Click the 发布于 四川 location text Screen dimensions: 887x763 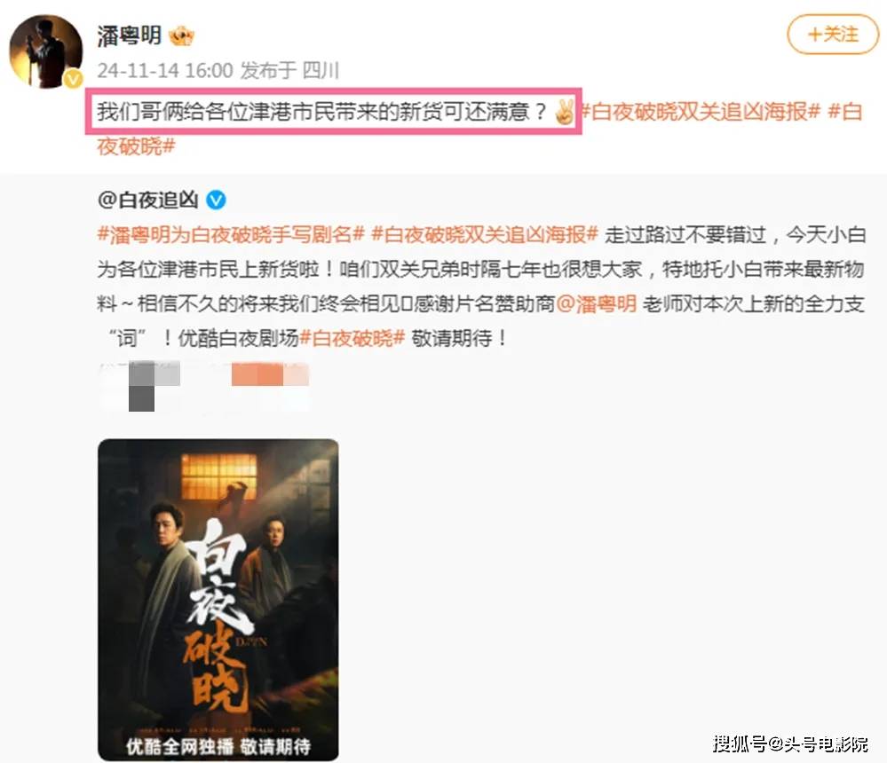(x=289, y=71)
